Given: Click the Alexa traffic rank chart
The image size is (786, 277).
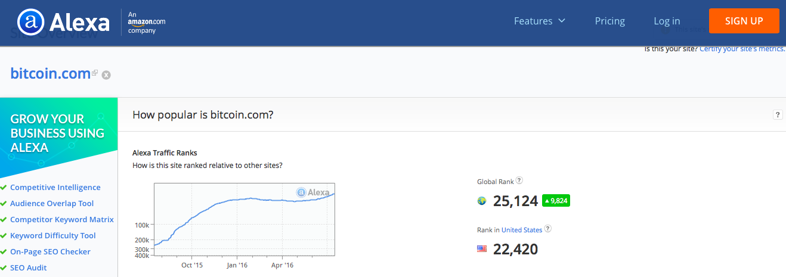Looking at the screenshot, I should point(245,219).
